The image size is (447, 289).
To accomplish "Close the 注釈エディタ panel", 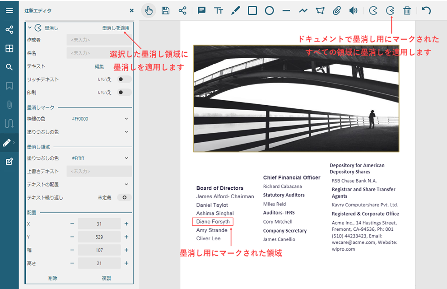I will point(131,10).
